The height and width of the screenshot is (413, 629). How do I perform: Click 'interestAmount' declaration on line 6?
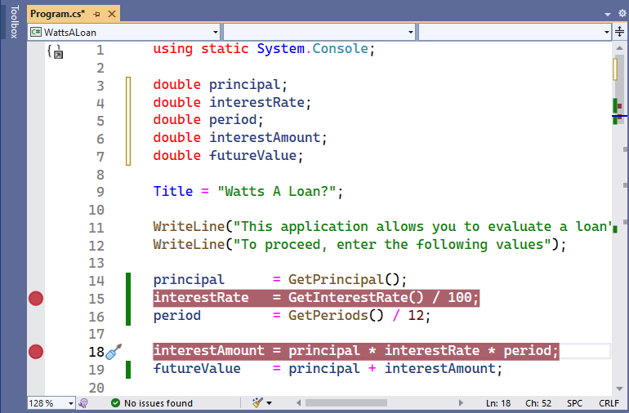coord(265,138)
